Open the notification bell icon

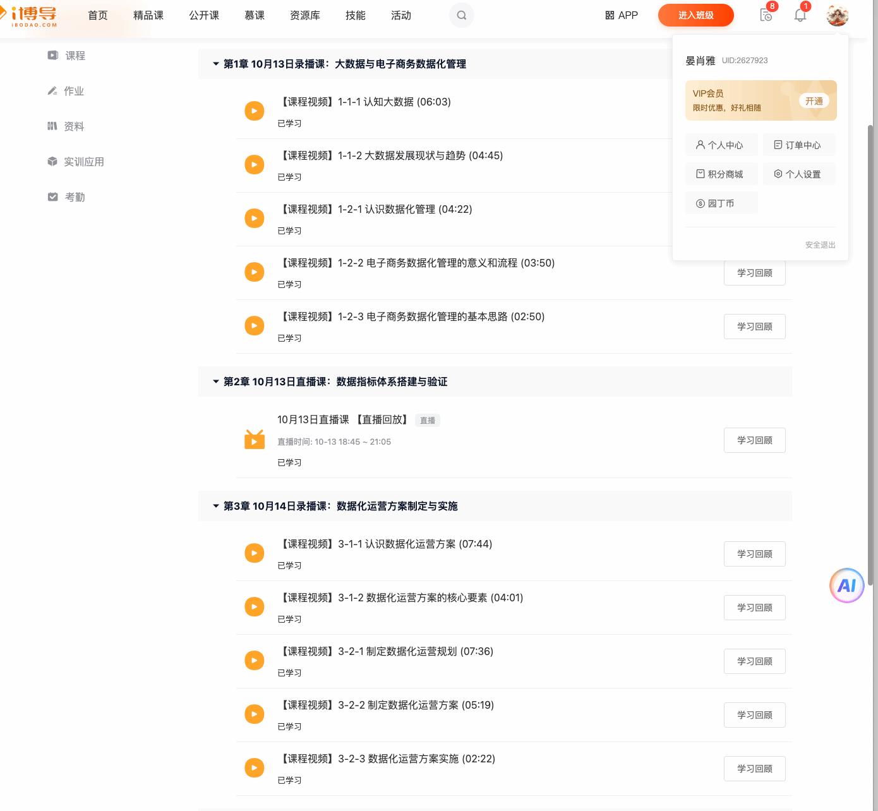point(800,15)
